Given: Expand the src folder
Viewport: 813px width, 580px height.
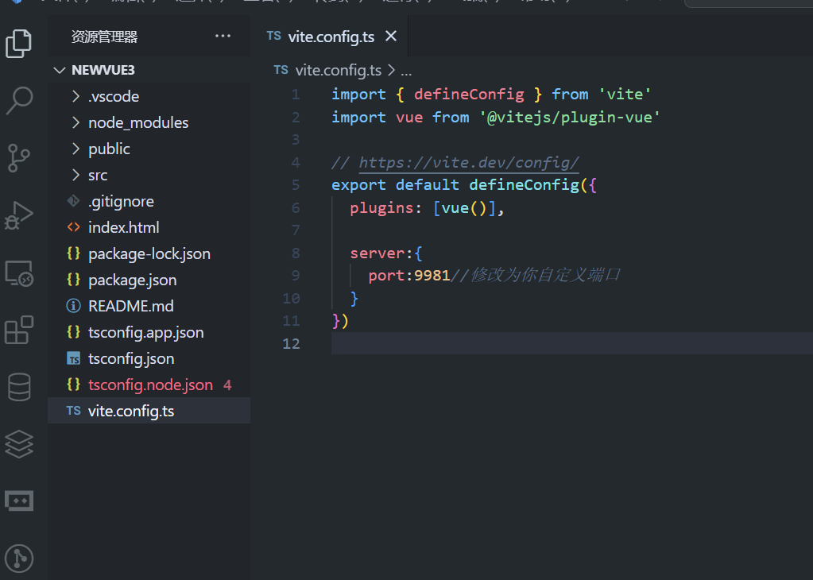Looking at the screenshot, I should click(97, 175).
